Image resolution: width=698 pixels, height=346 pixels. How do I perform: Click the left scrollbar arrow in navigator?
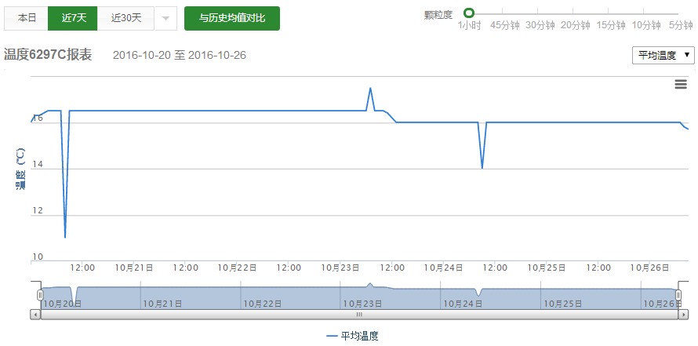[x=35, y=314]
